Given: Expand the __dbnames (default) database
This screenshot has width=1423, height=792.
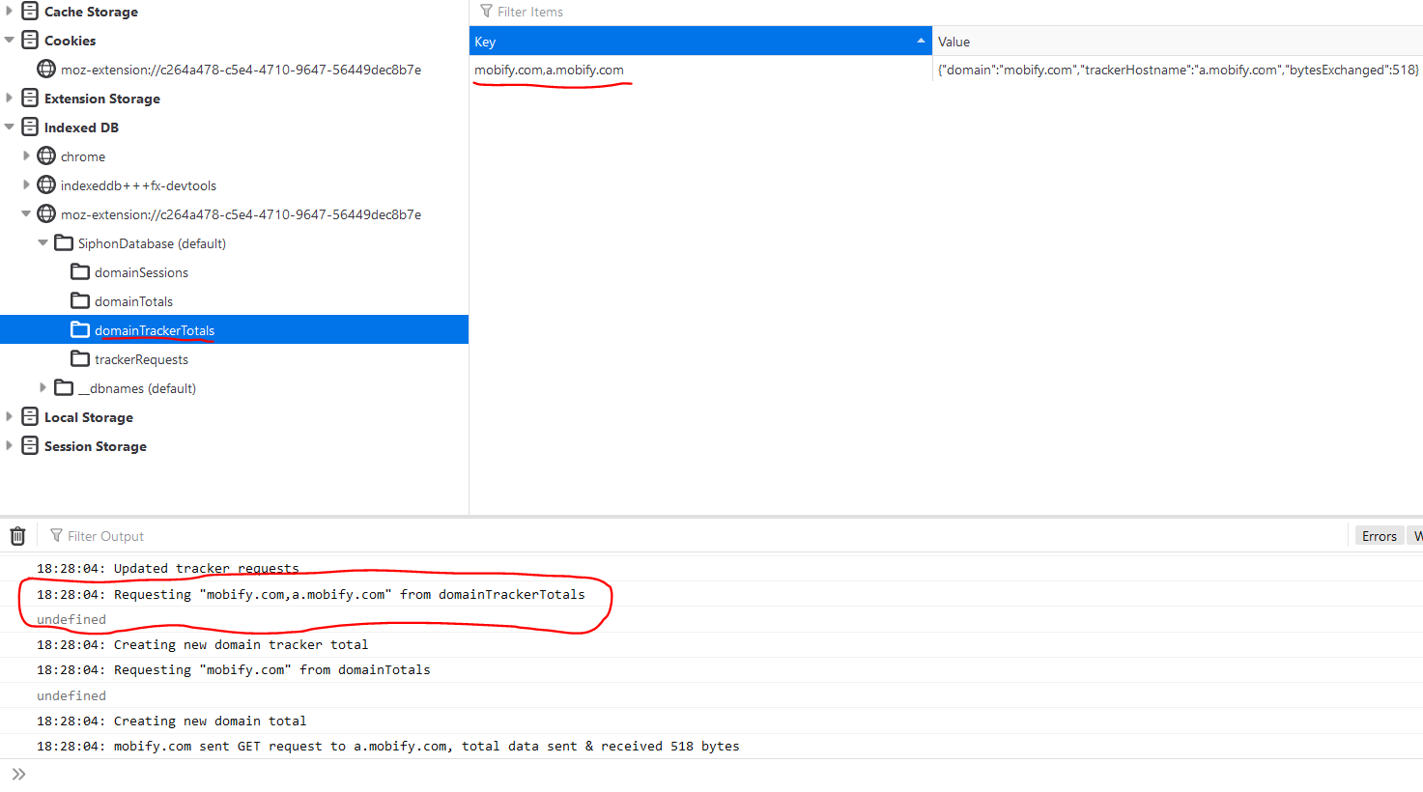Looking at the screenshot, I should click(43, 388).
